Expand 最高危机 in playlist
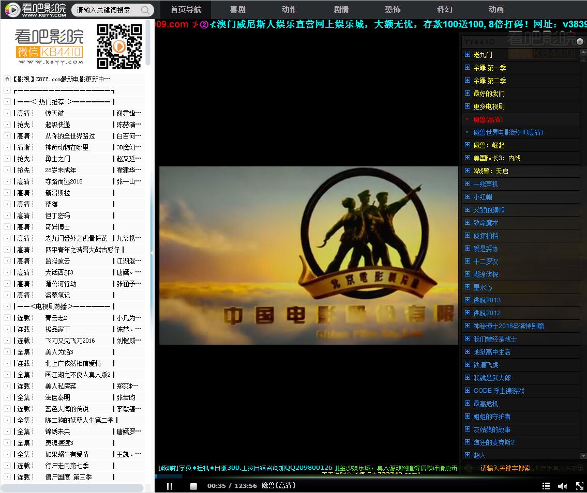This screenshot has width=587, height=493. pyautogui.click(x=467, y=404)
